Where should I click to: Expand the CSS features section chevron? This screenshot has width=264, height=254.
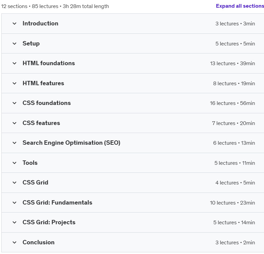[14, 123]
